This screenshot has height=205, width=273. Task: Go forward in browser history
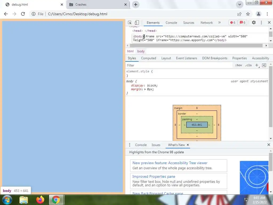point(14,14)
